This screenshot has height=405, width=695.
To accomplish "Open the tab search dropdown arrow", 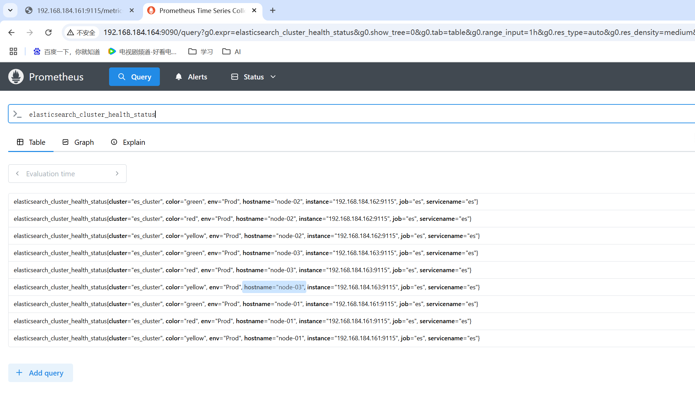I will (x=10, y=10).
